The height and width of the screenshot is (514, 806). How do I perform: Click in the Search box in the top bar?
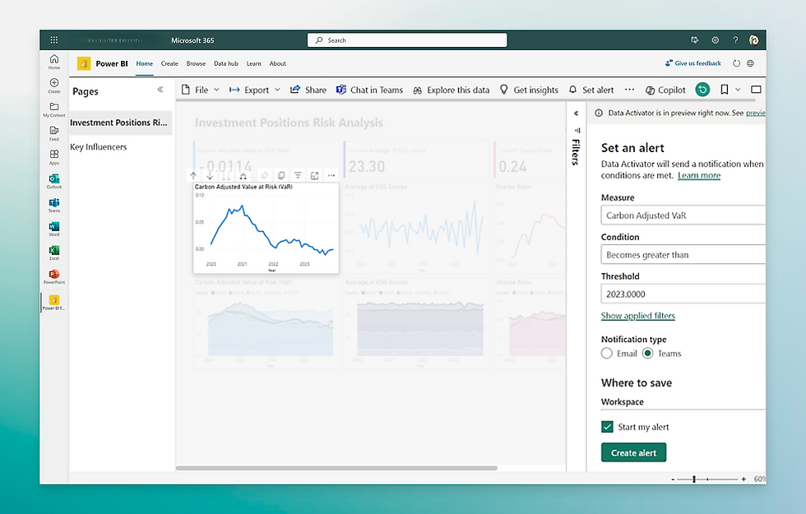pos(407,40)
